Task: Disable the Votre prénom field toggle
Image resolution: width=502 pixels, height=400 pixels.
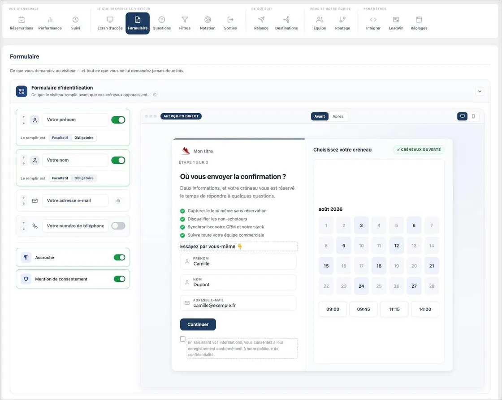Action: 118,120
